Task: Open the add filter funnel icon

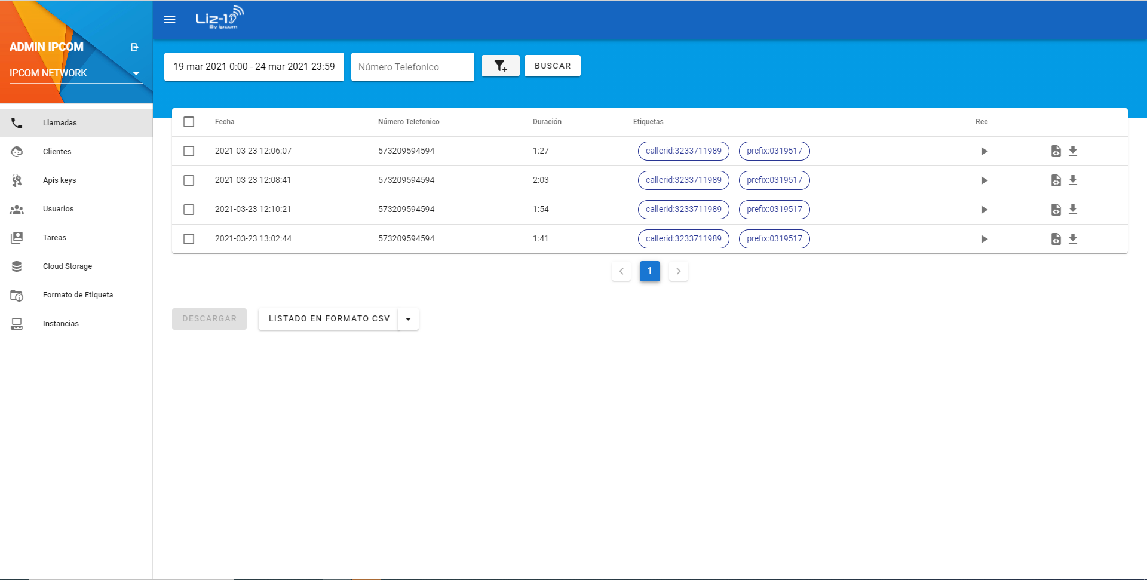Action: 501,66
